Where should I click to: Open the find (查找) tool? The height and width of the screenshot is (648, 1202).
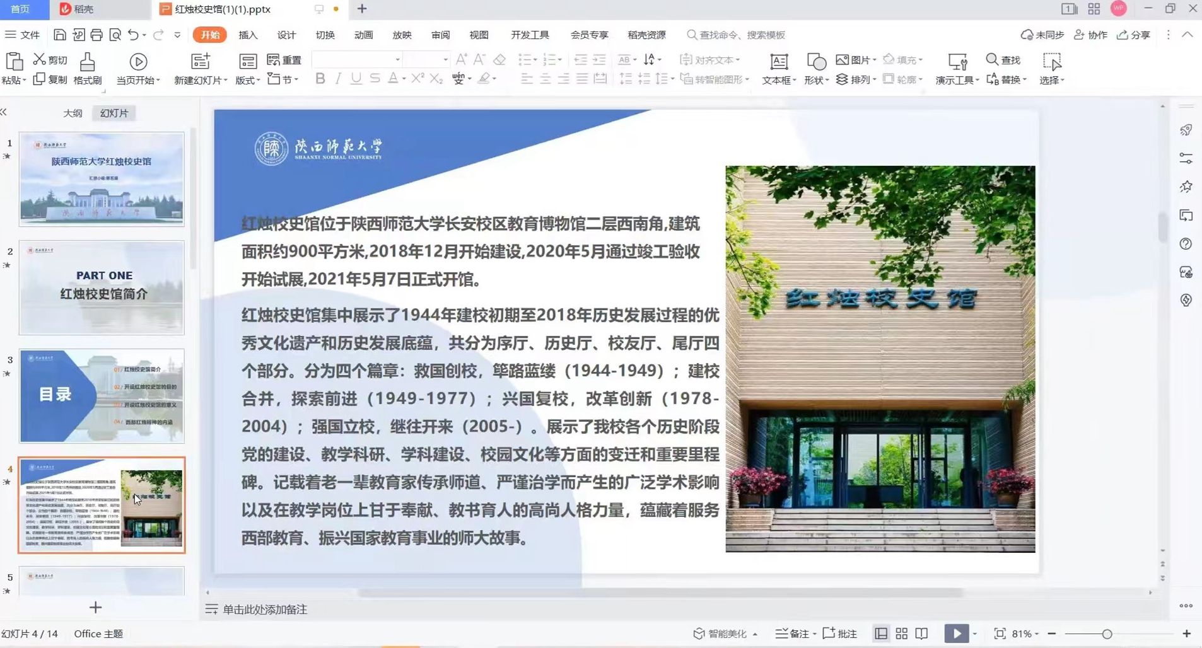coord(1003,60)
